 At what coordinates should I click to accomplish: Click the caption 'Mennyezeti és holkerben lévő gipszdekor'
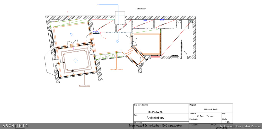click(155, 125)
